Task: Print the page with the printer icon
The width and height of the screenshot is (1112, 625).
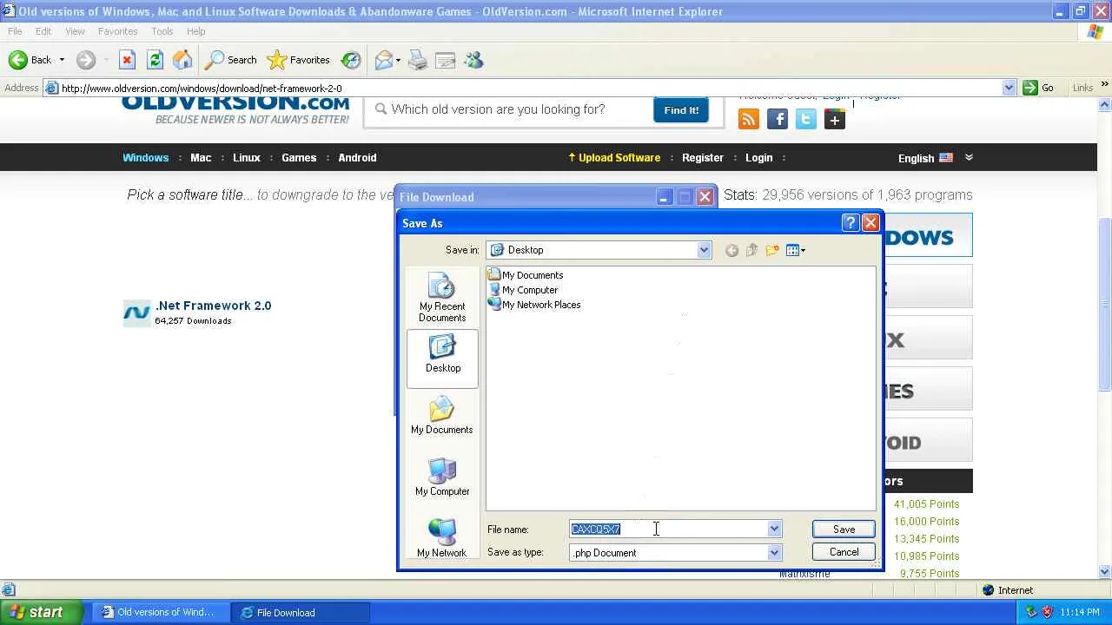Action: pos(418,60)
